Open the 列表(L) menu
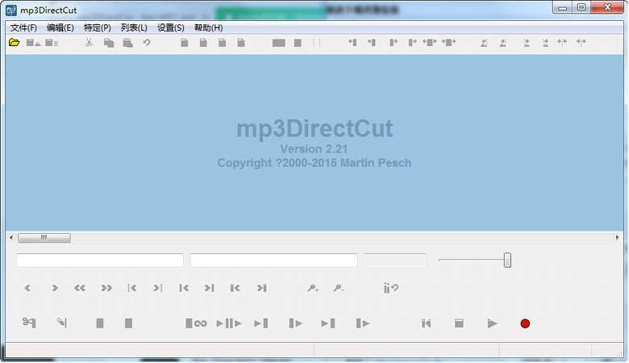Image resolution: width=629 pixels, height=363 pixels. [134, 27]
